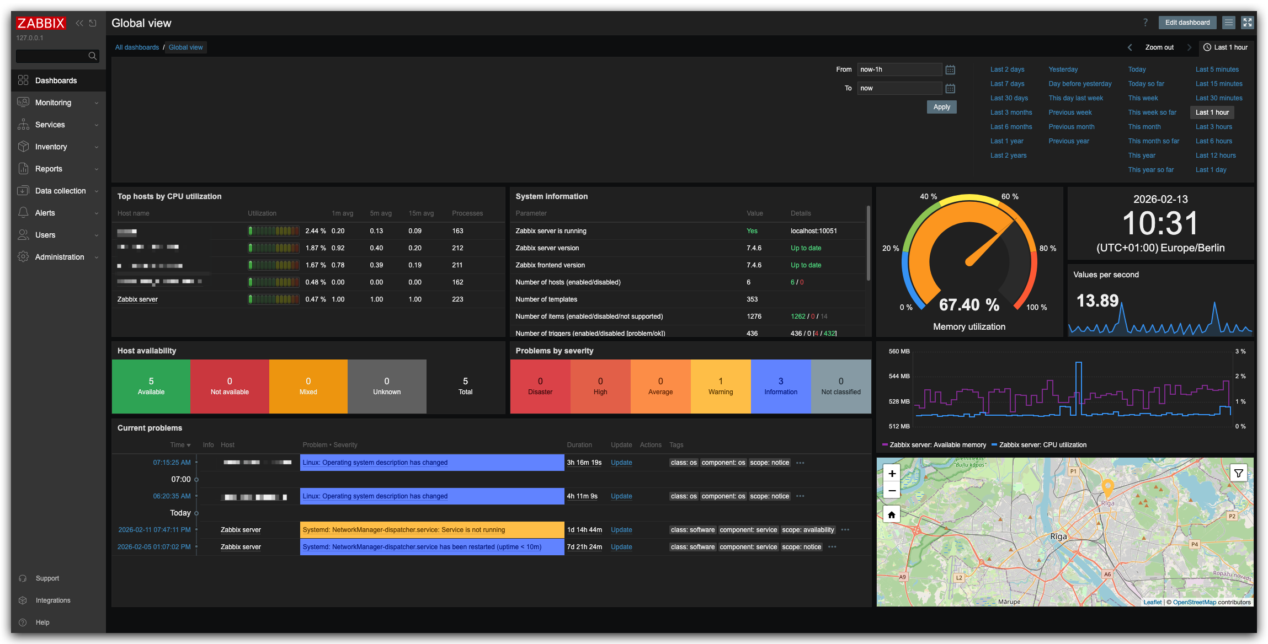
Task: Select the Last 12 hours range
Action: pos(1216,155)
